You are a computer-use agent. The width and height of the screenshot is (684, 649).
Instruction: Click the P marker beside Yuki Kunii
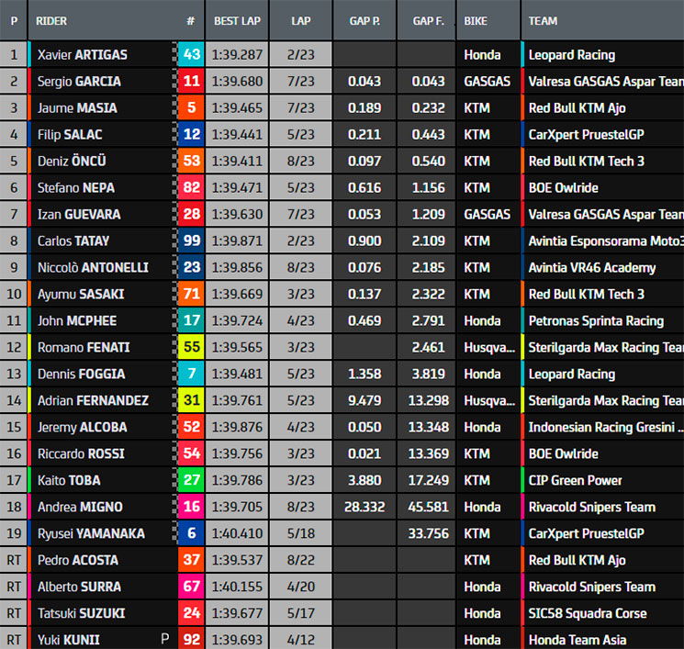pos(165,640)
